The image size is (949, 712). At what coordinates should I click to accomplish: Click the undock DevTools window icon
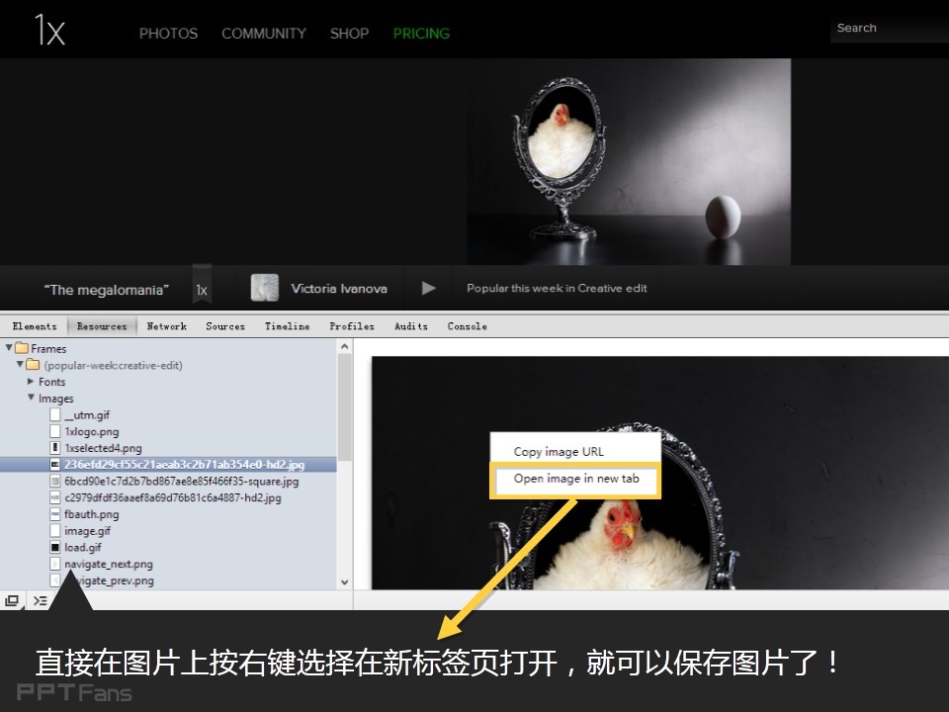tap(12, 600)
